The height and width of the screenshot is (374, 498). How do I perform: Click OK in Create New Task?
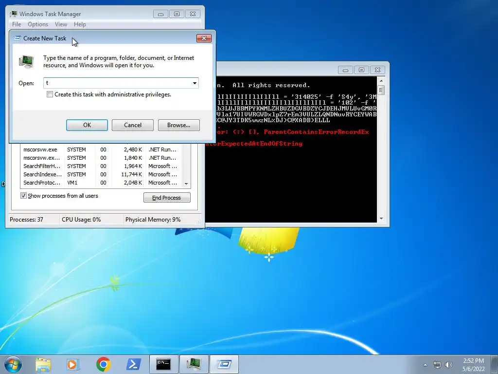coord(87,125)
